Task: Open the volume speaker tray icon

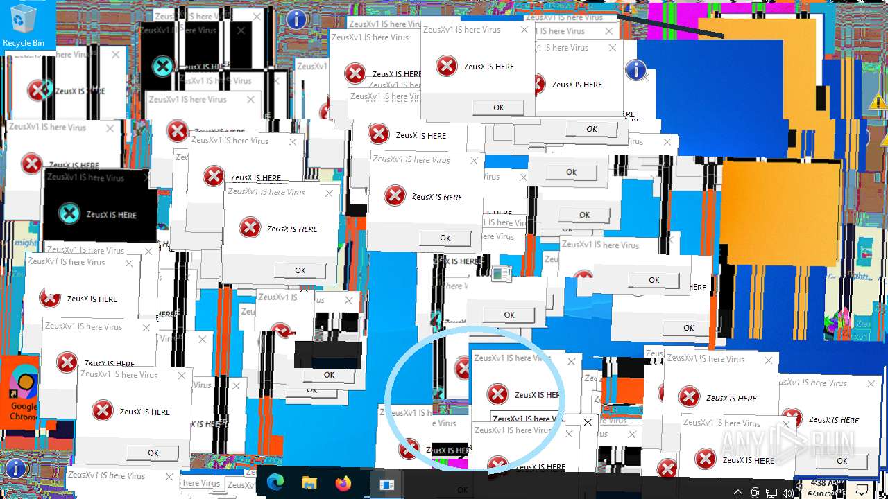Action: 788,492
